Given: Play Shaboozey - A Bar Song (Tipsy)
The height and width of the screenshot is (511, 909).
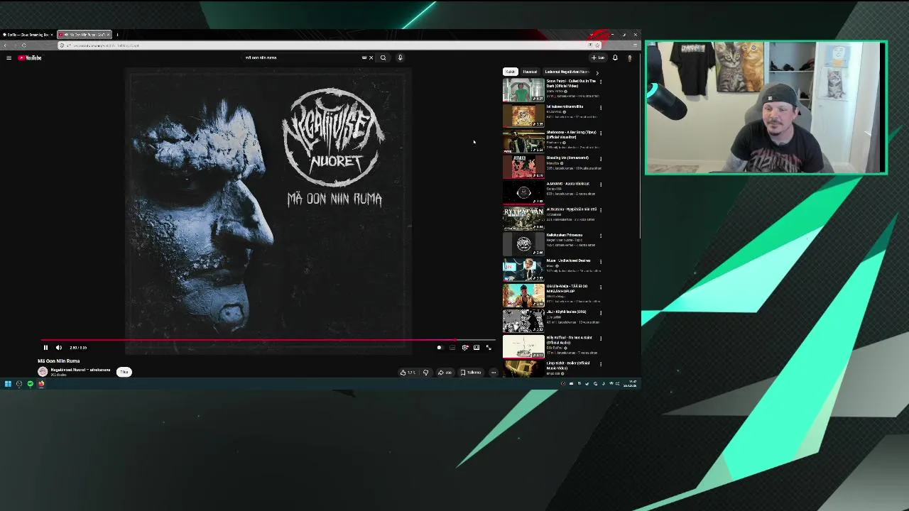Looking at the screenshot, I should pos(523,141).
